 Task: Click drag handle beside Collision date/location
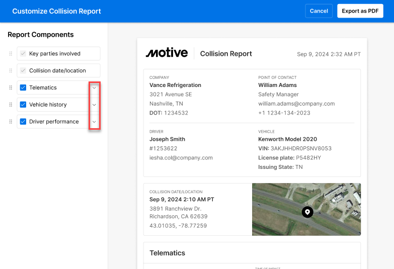[11, 71]
